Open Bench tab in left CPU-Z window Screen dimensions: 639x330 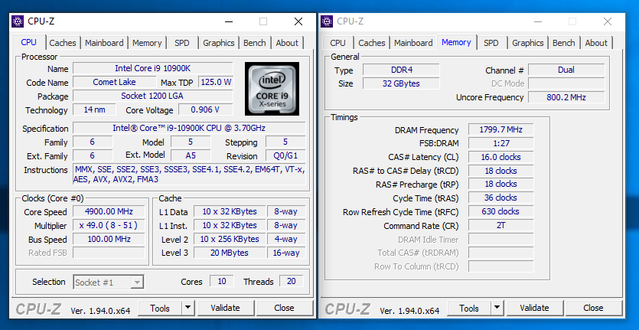point(255,43)
